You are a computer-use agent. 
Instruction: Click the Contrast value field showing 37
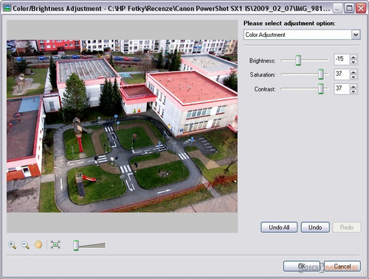click(342, 88)
